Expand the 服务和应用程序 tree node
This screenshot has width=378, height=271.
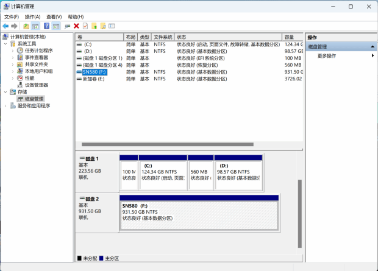tap(5, 106)
